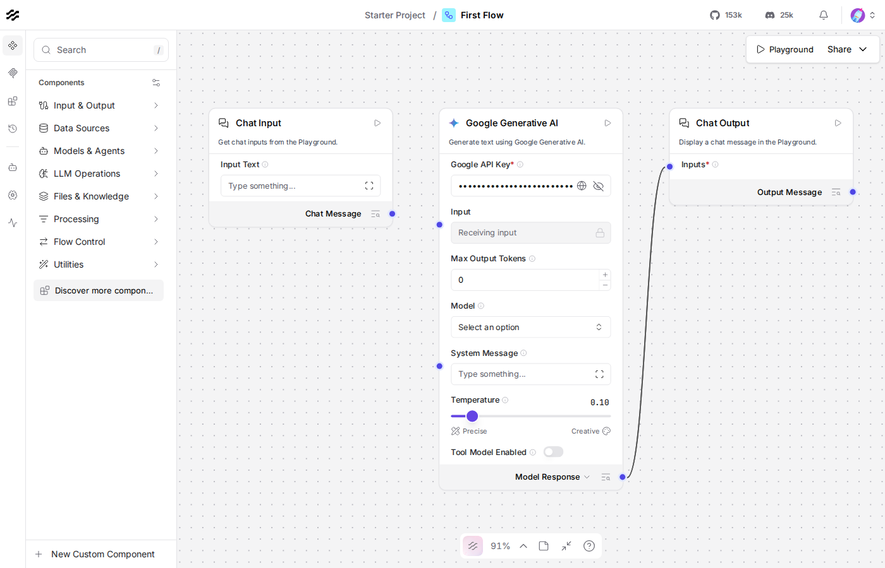The height and width of the screenshot is (568, 885).
Task: Click the robot agent icon in the left rail
Action: (x=13, y=167)
